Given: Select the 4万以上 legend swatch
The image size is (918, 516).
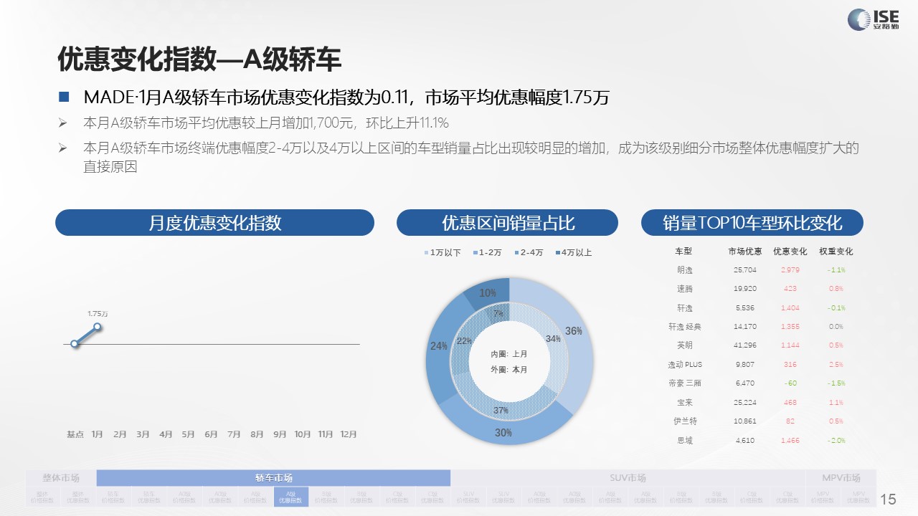Looking at the screenshot, I should (559, 253).
